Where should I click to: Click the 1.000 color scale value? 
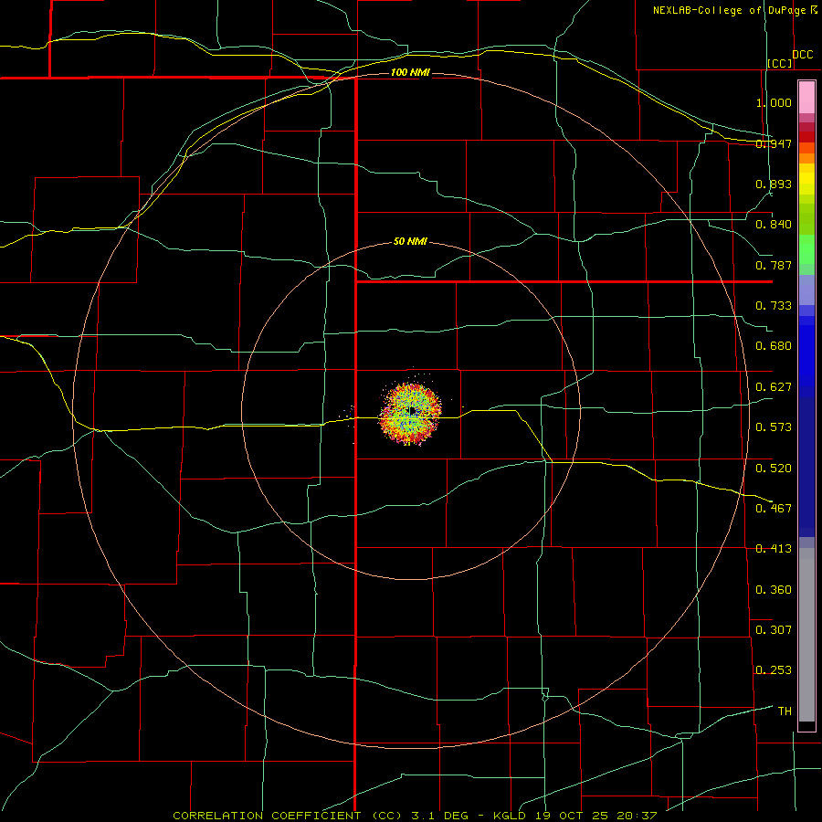tap(774, 102)
